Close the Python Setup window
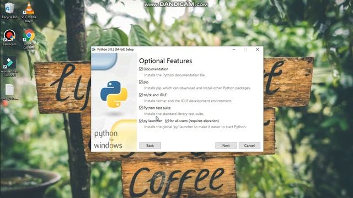353x198 pixels. tap(258, 50)
